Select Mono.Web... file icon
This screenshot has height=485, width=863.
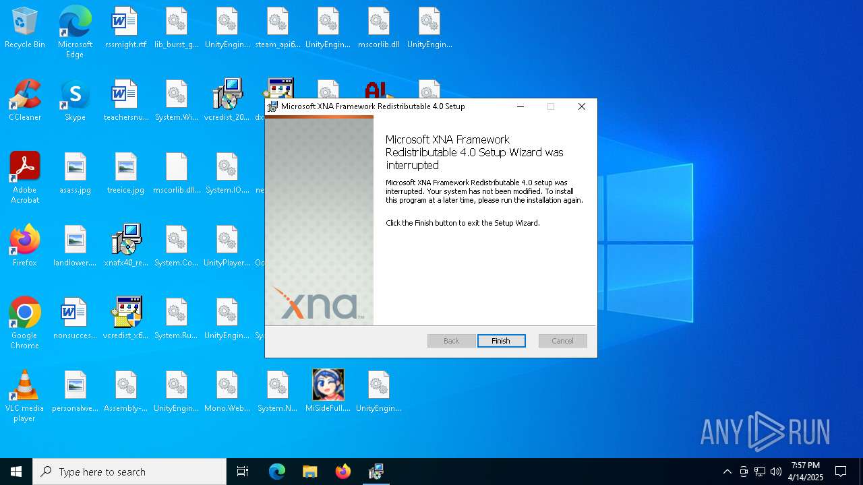pyautogui.click(x=227, y=392)
